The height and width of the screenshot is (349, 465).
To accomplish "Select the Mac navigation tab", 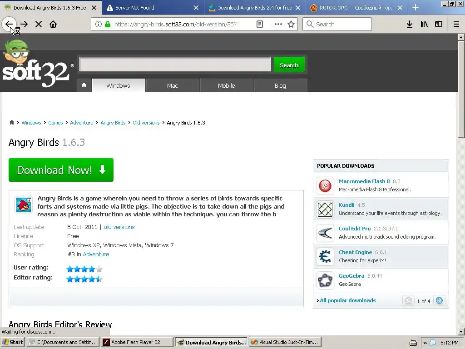I will (x=172, y=85).
